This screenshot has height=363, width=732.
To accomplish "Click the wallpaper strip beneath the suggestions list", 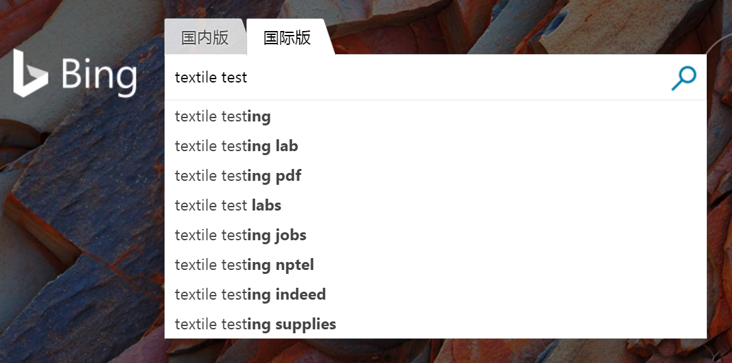I will click(x=436, y=351).
